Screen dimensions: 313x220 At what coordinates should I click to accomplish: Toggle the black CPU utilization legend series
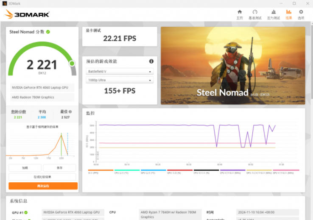206,172
